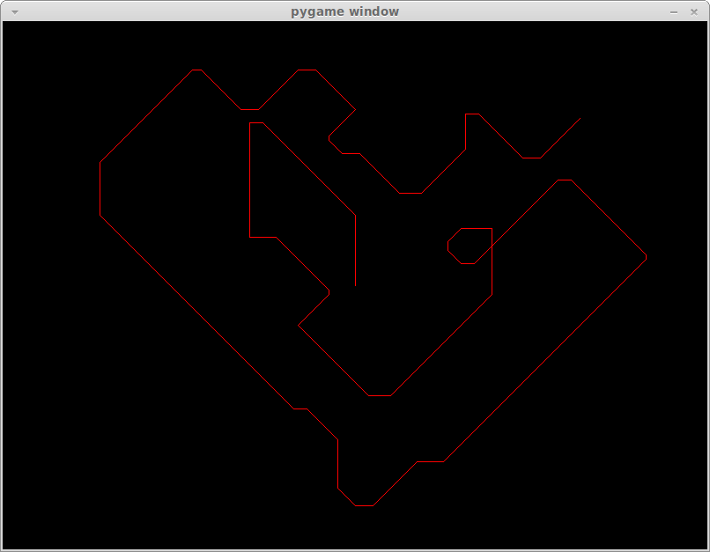Click the open end of the red V-shape
Viewport: 710px width, 552px height.
580,119
